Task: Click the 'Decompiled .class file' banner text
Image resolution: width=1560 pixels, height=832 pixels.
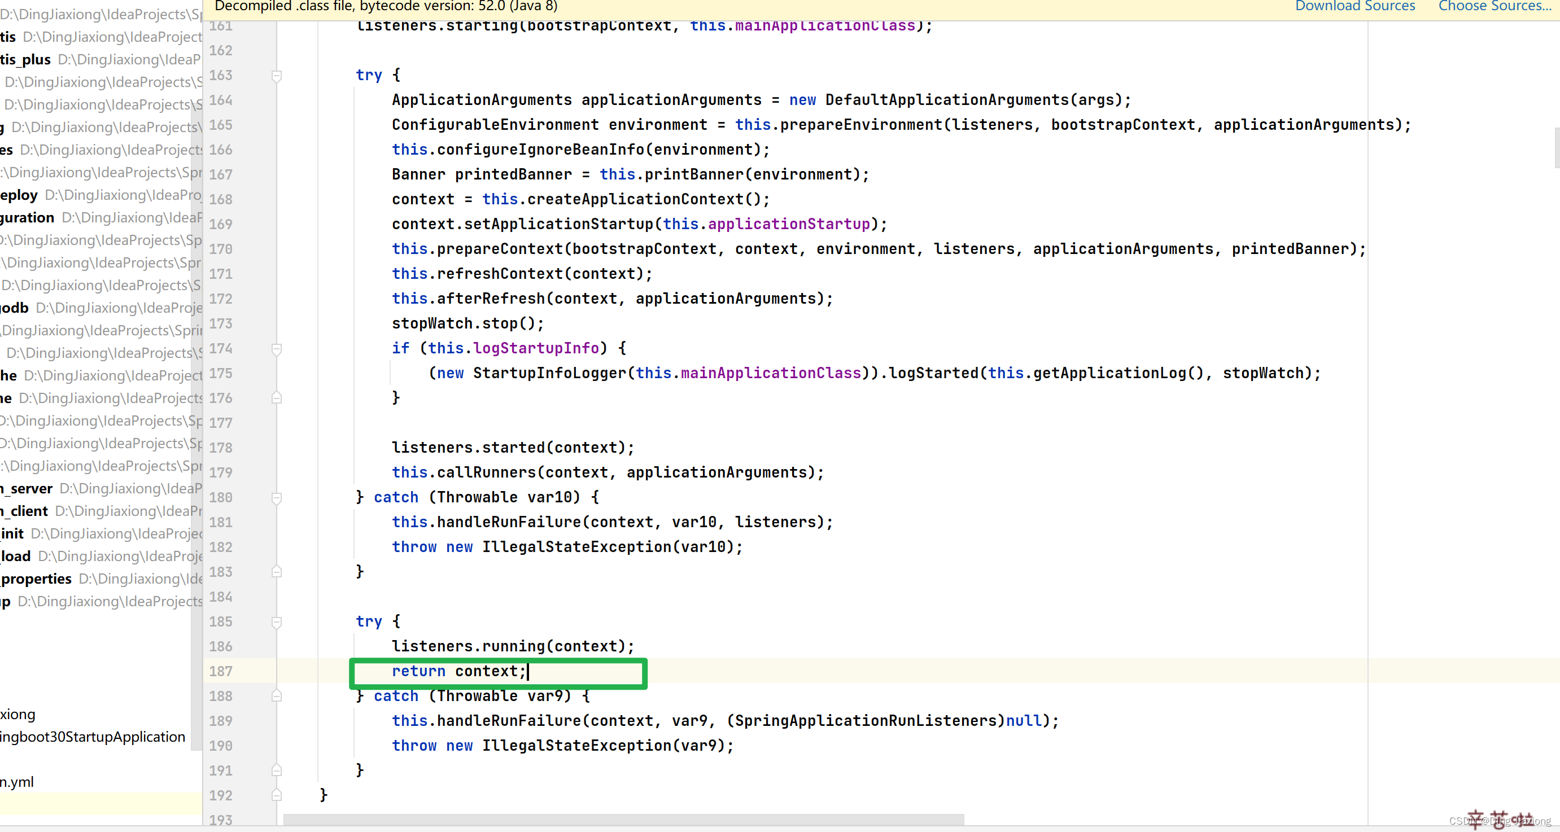Action: coord(386,6)
